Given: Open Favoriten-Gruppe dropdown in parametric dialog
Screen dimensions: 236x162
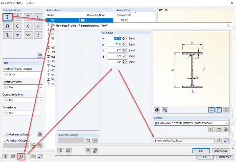Looking at the screenshot, I should point(71,140).
